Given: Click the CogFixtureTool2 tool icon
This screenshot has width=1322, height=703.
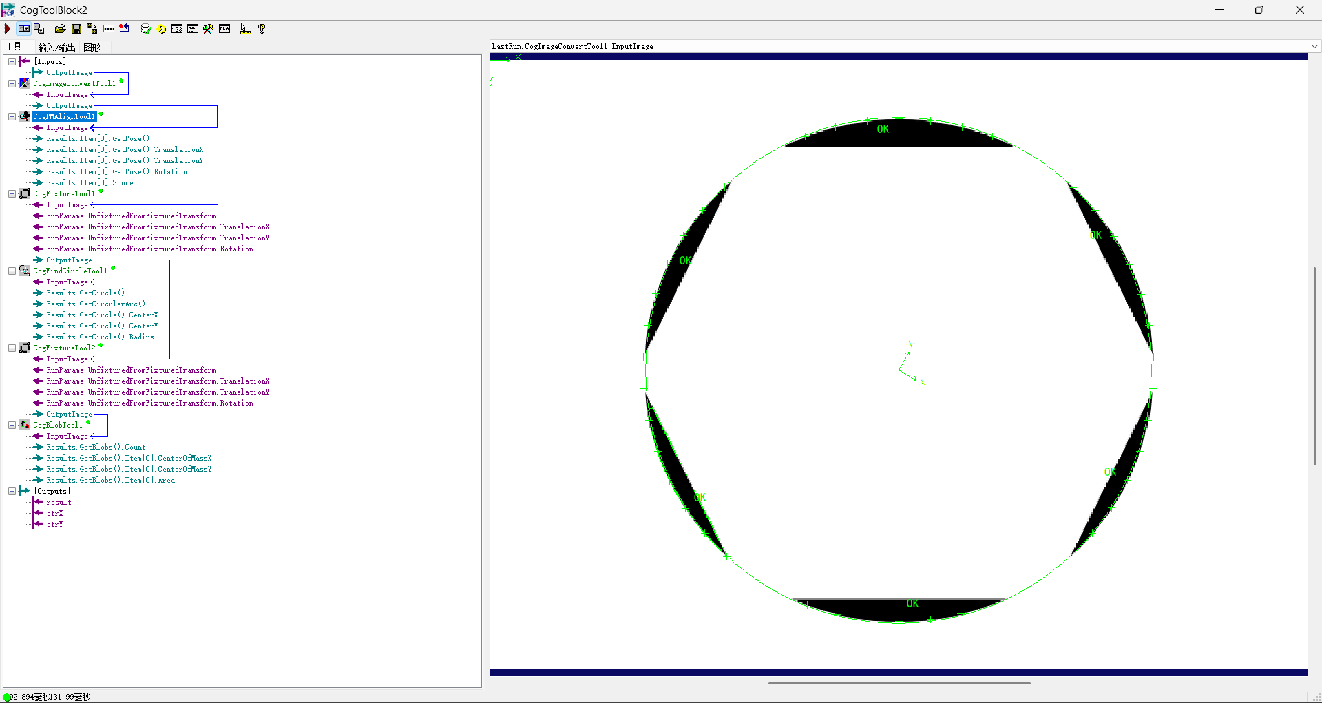Looking at the screenshot, I should (x=25, y=348).
